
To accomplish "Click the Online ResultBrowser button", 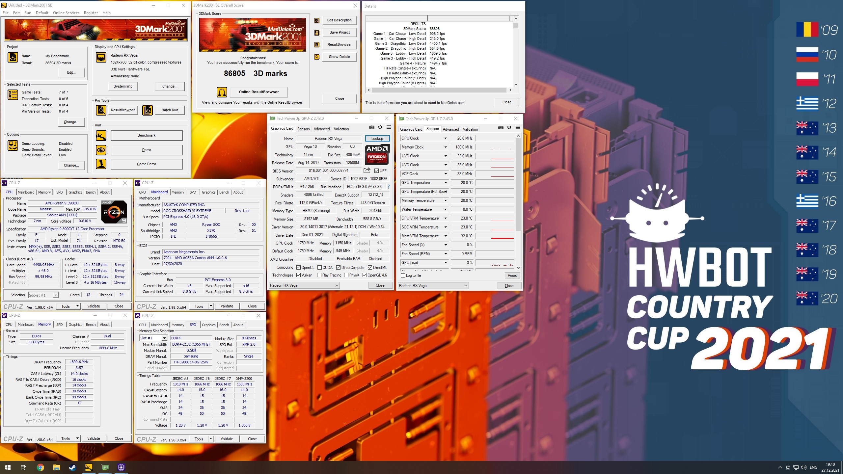I will tap(259, 92).
